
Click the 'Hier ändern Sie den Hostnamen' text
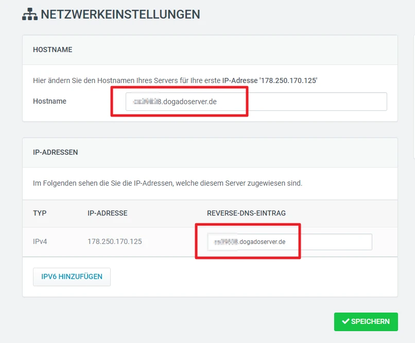pyautogui.click(x=126, y=81)
